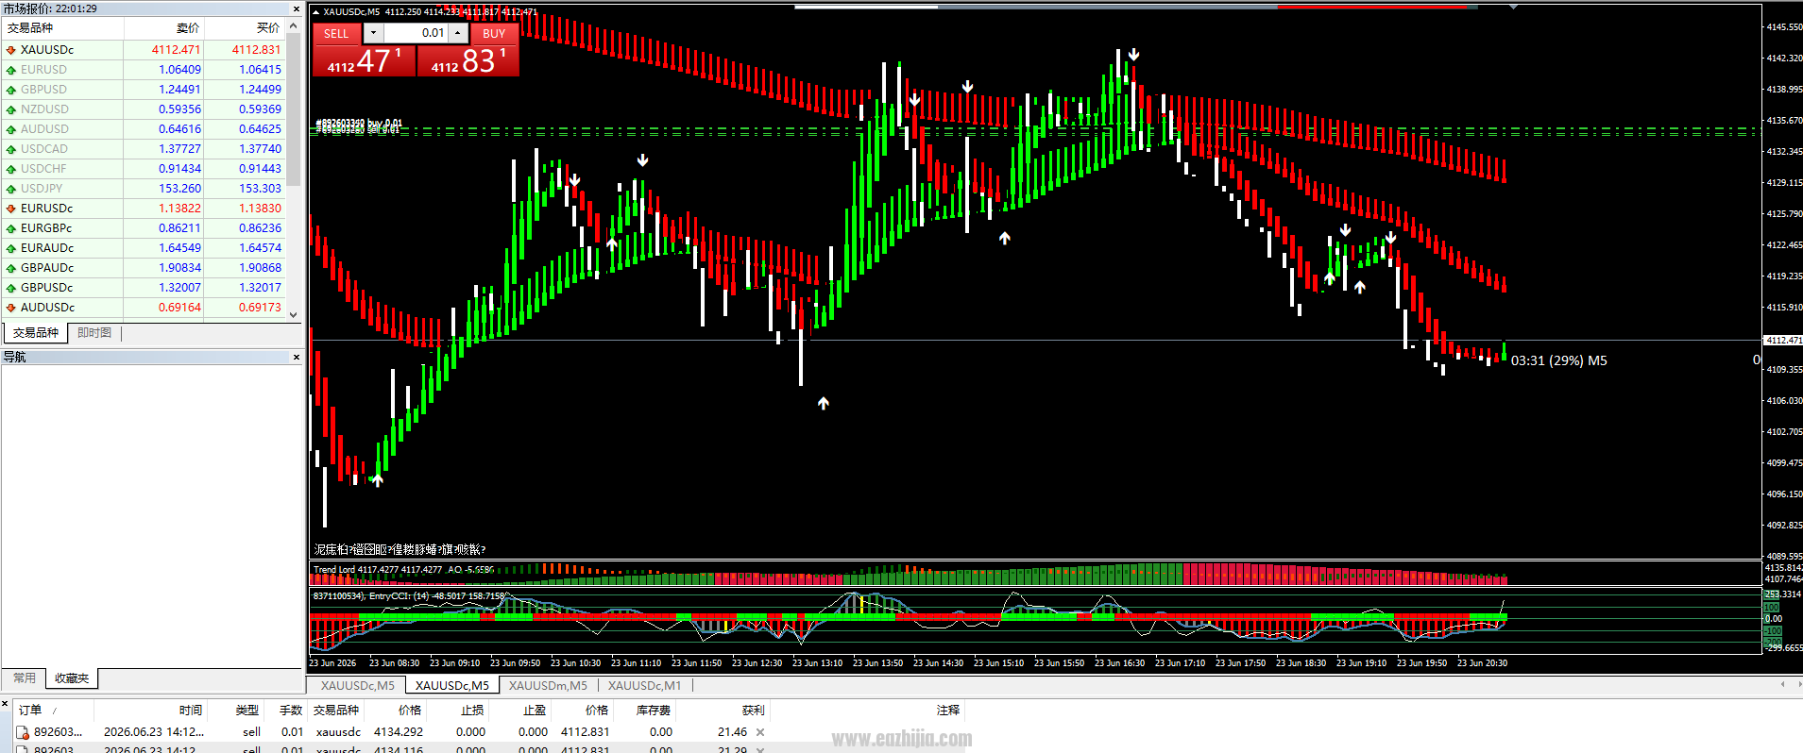Image resolution: width=1803 pixels, height=753 pixels.
Task: Click the SELL one-click trading button
Action: coord(336,33)
